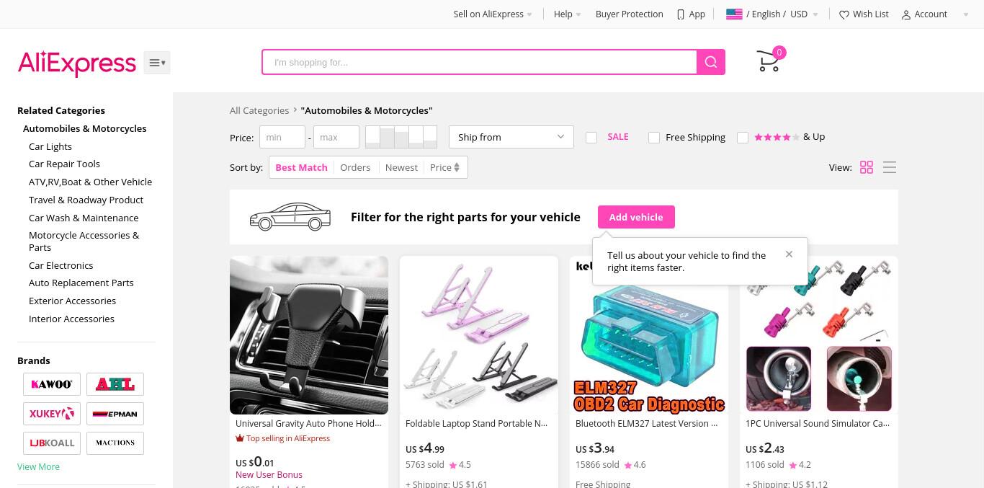This screenshot has height=488, width=984.
Task: Enable the SALE checkbox
Action: click(x=591, y=137)
